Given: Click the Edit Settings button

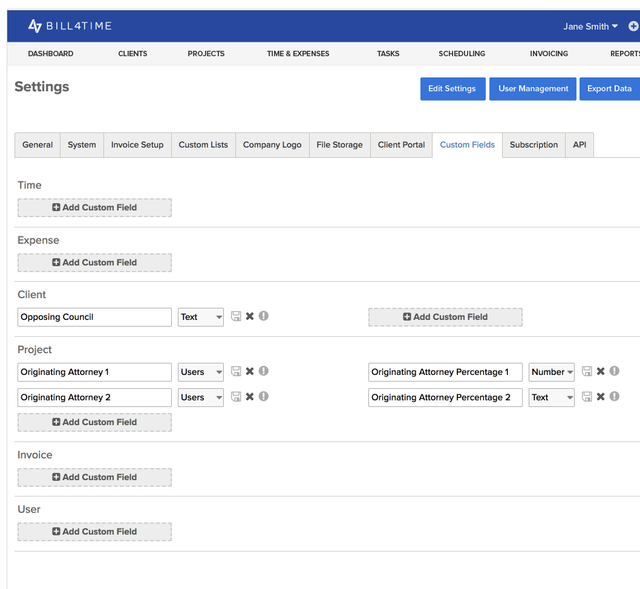Looking at the screenshot, I should pos(452,89).
